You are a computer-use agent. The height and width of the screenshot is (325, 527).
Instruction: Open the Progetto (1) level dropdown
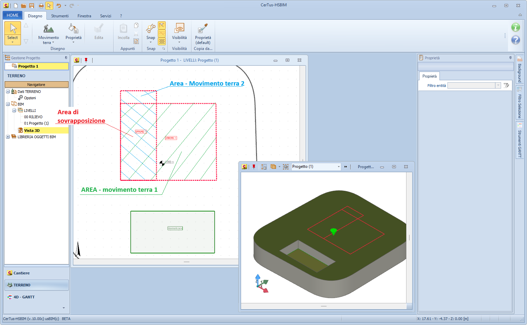(x=339, y=167)
